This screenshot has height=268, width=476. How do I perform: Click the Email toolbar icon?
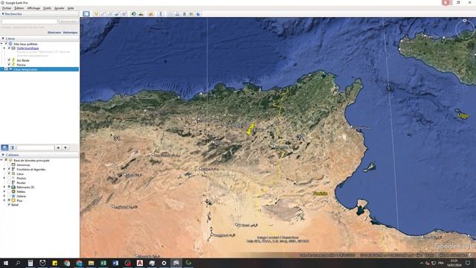click(170, 14)
